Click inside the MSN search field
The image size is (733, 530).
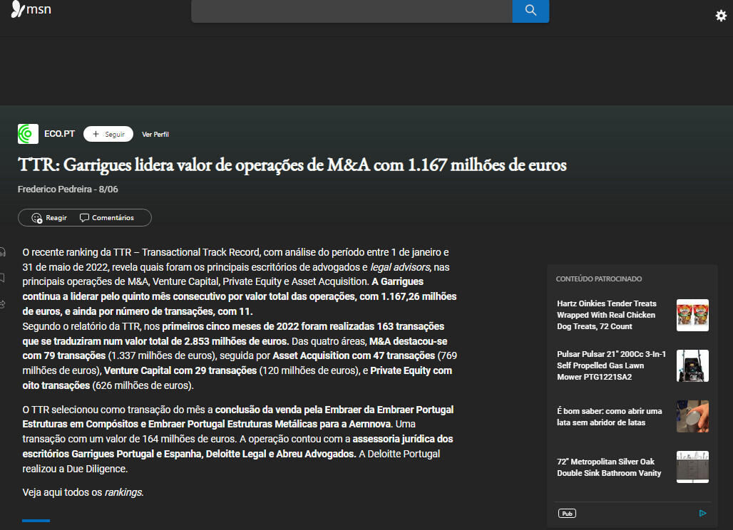(x=352, y=11)
